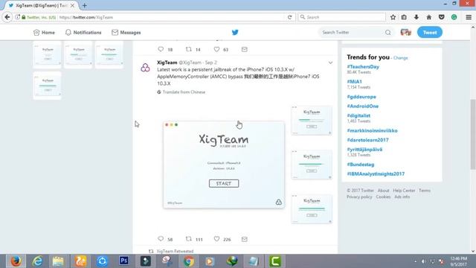Click the Firefox search box
The height and width of the screenshot is (268, 476).
pyautogui.click(x=341, y=17)
